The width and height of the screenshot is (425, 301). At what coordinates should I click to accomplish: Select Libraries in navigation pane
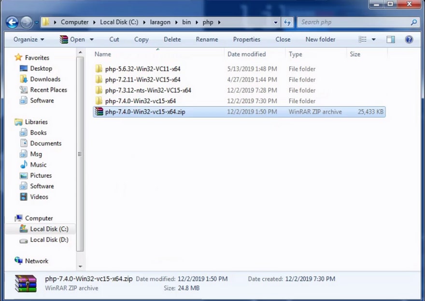click(x=36, y=122)
